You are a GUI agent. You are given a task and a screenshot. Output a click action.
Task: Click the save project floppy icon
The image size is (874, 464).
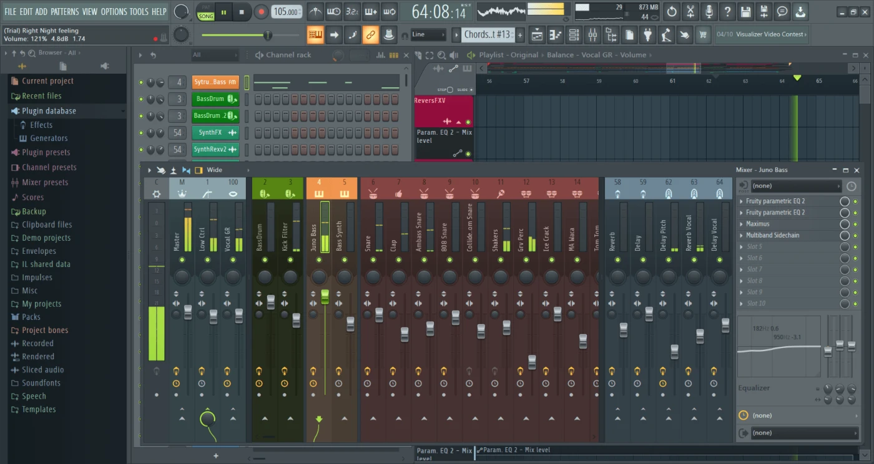click(745, 12)
